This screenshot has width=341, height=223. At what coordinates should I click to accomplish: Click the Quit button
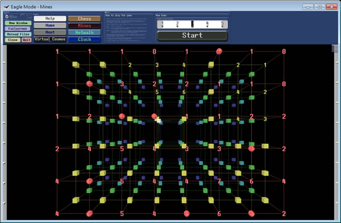27,40
